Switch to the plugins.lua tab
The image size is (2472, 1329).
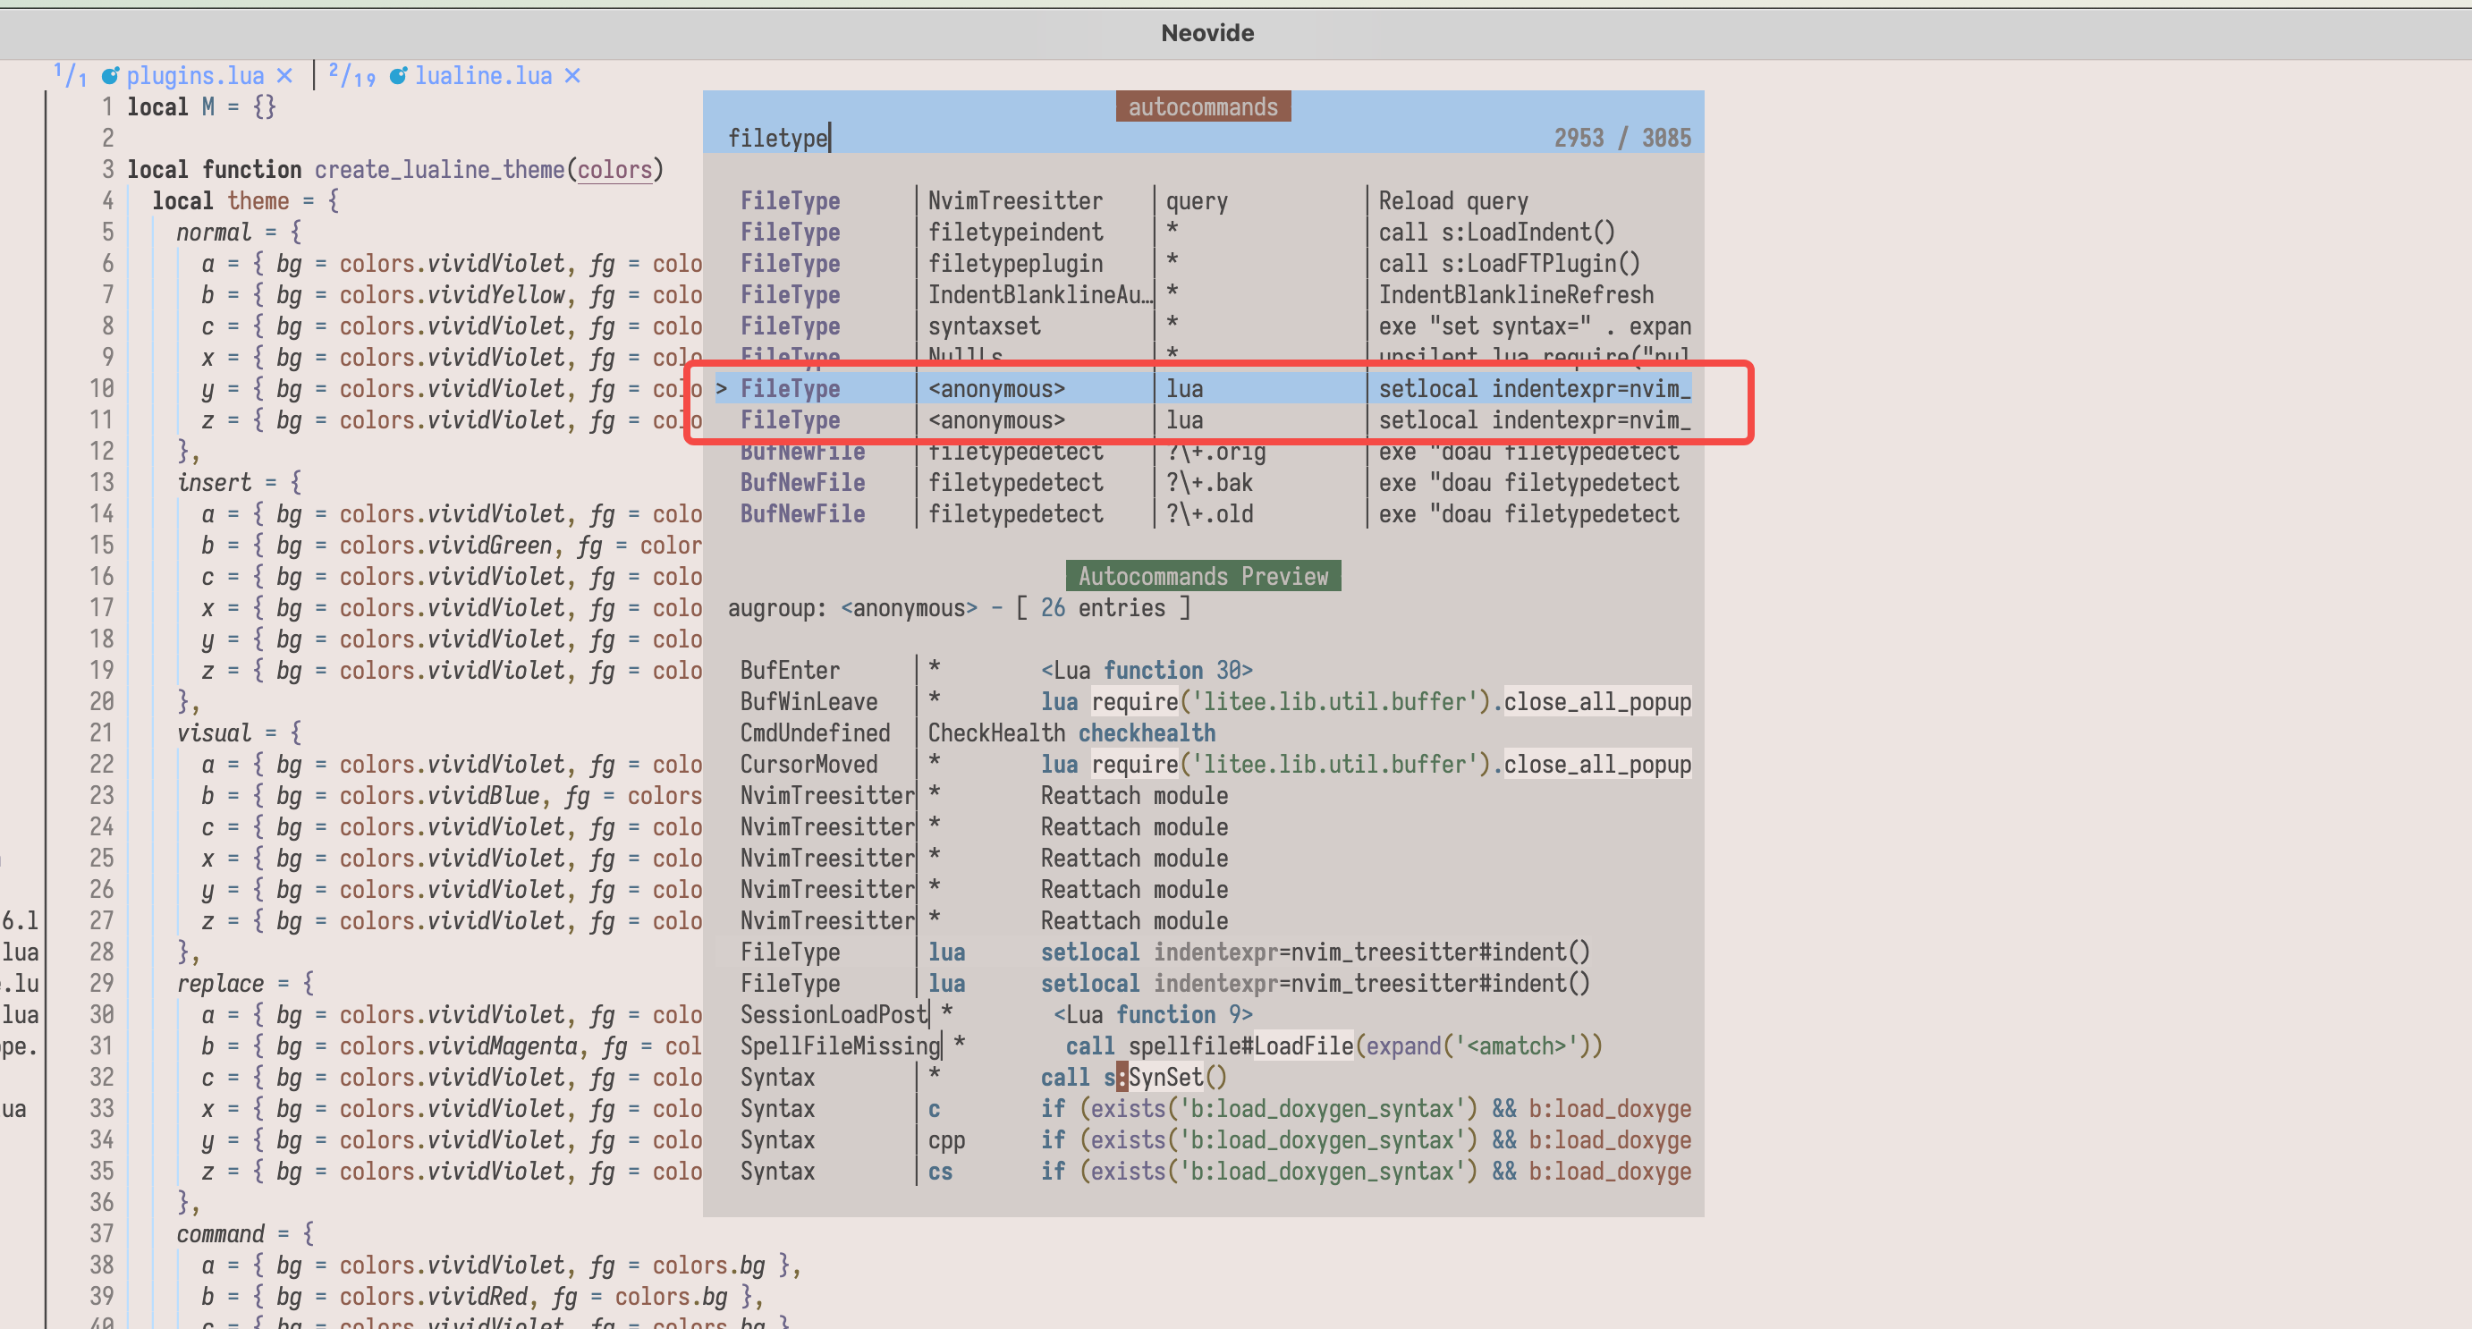(195, 76)
